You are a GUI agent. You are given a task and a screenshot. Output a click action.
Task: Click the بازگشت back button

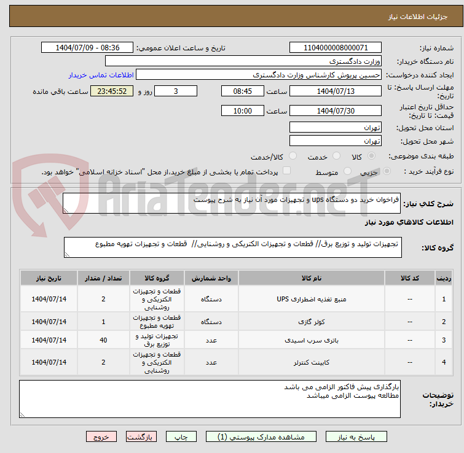141,437
